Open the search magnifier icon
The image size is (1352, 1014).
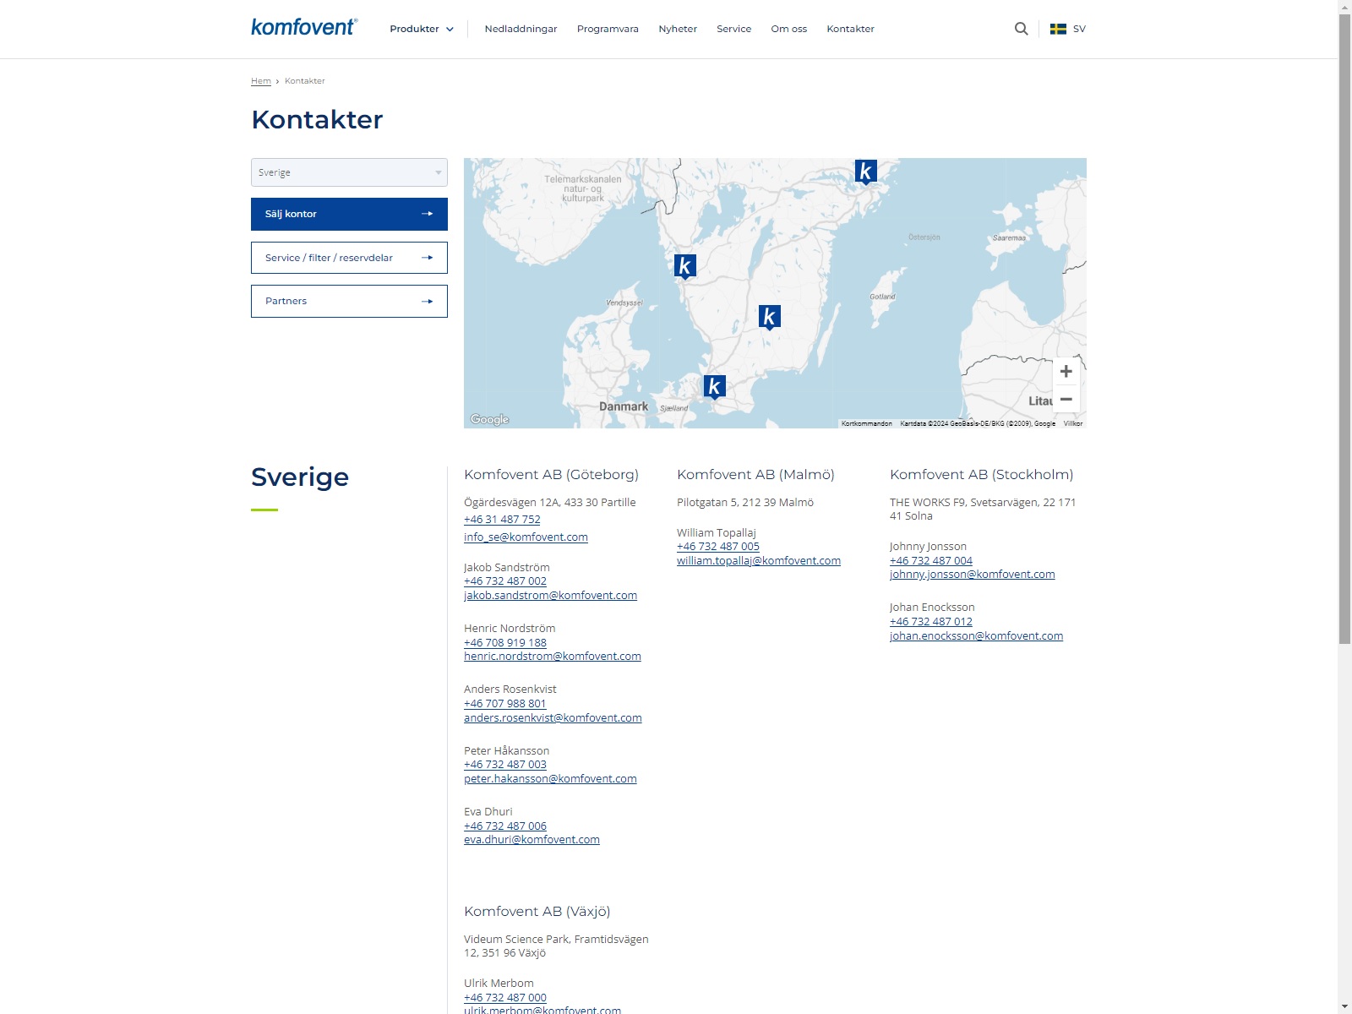(1021, 29)
